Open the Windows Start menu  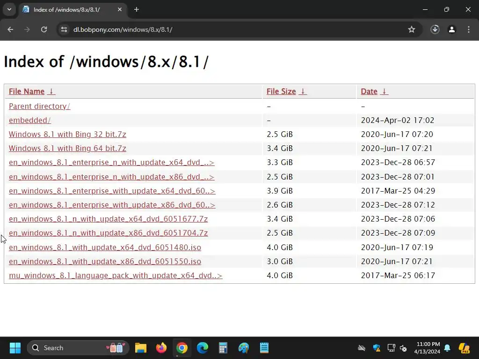(15, 348)
